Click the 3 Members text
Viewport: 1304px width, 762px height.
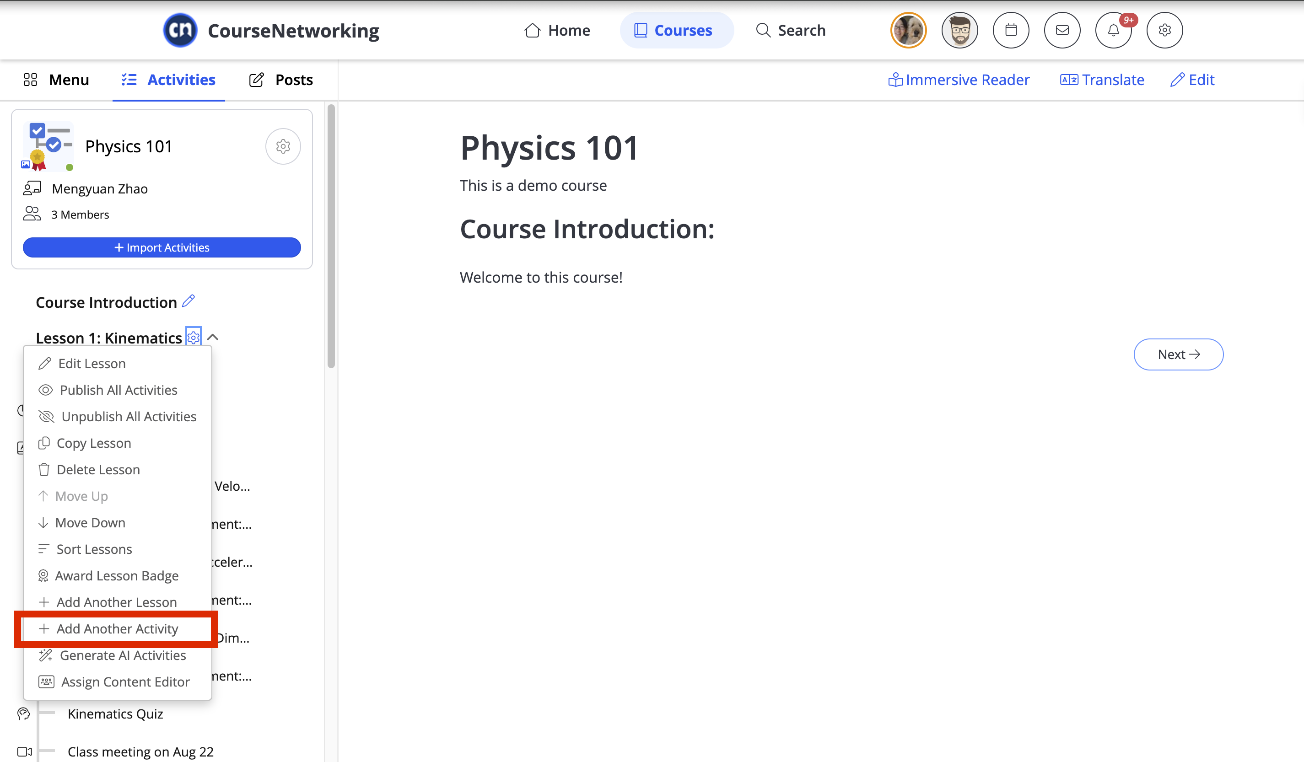click(80, 214)
